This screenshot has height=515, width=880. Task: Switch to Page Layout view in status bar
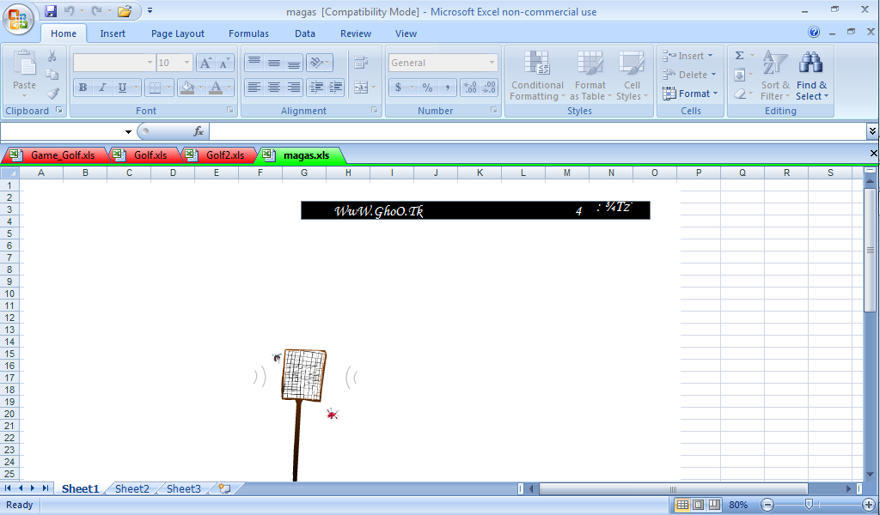click(x=698, y=505)
